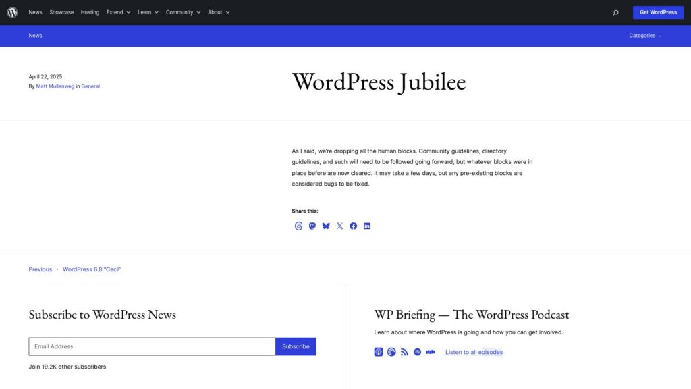Share this post on Bluesky
This screenshot has width=691, height=389.
click(326, 226)
